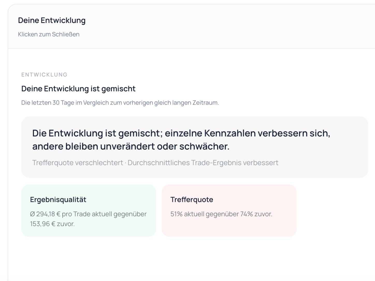Click the 'Trefferquote' card title
375x281 pixels.
(x=192, y=199)
